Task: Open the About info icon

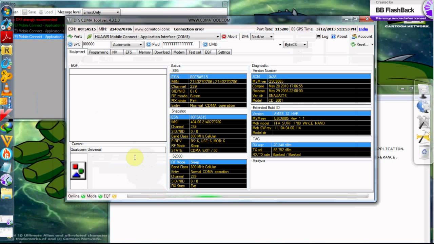Action: [333, 37]
